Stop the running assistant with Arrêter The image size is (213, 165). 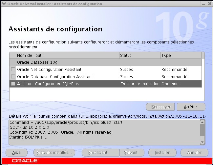click(x=191, y=107)
